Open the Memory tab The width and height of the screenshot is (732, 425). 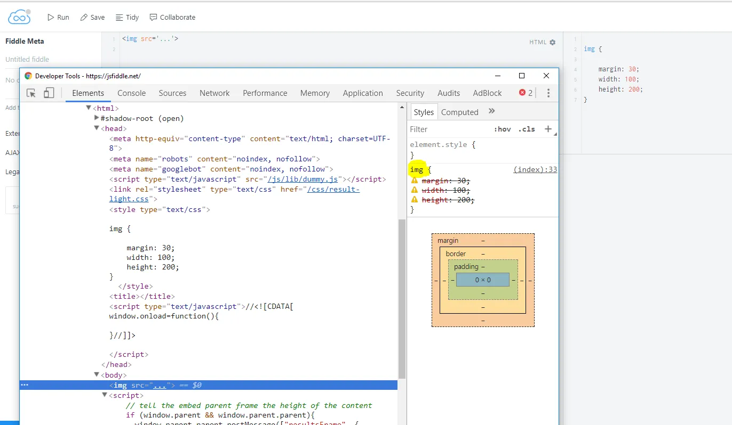(315, 93)
